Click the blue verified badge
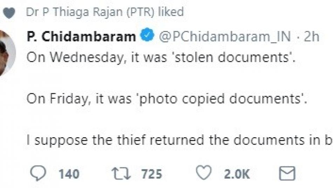 coord(147,36)
